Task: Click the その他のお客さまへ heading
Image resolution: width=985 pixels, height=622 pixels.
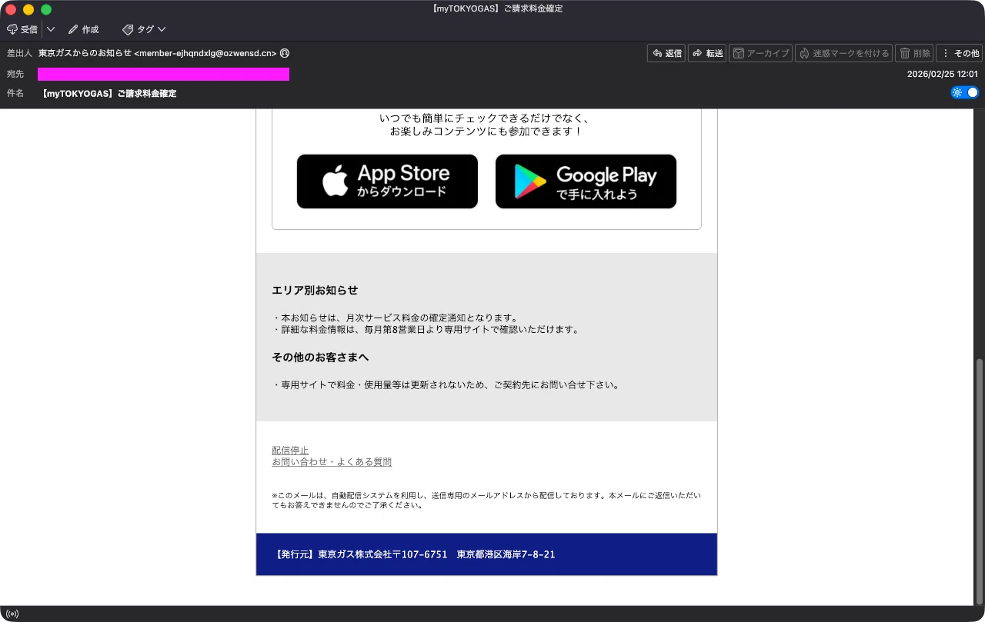Action: click(x=320, y=358)
